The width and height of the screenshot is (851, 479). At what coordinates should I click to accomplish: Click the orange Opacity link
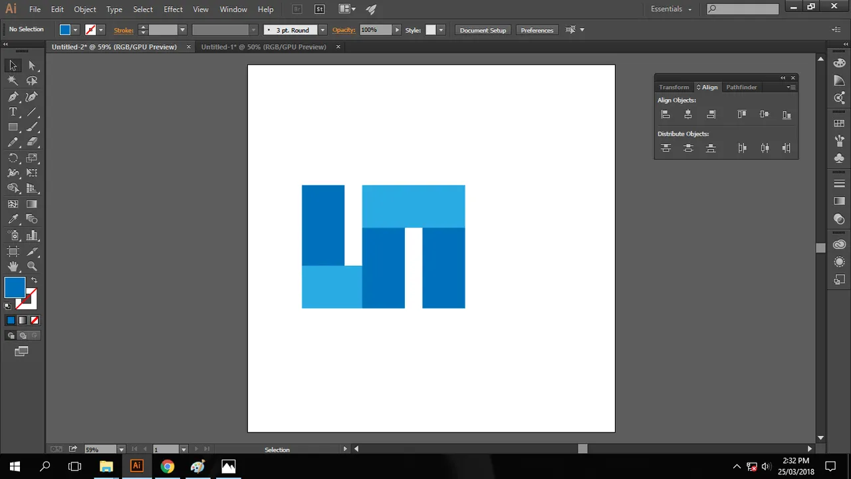(x=344, y=30)
